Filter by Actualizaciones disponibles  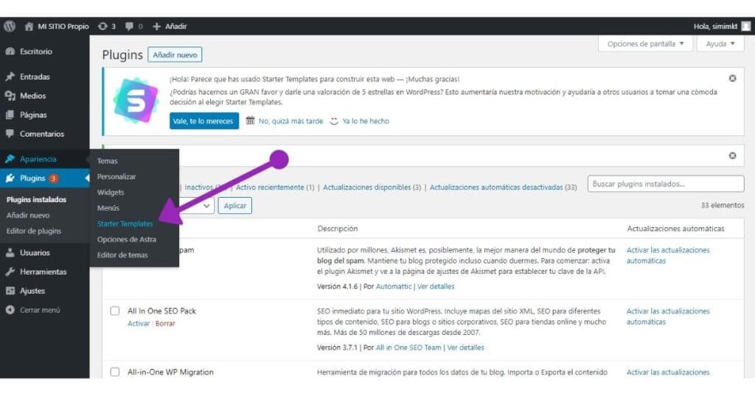(x=372, y=187)
